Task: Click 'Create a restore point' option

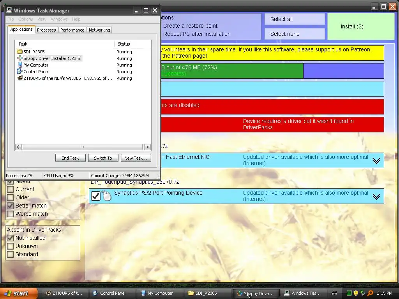Action: coord(190,26)
